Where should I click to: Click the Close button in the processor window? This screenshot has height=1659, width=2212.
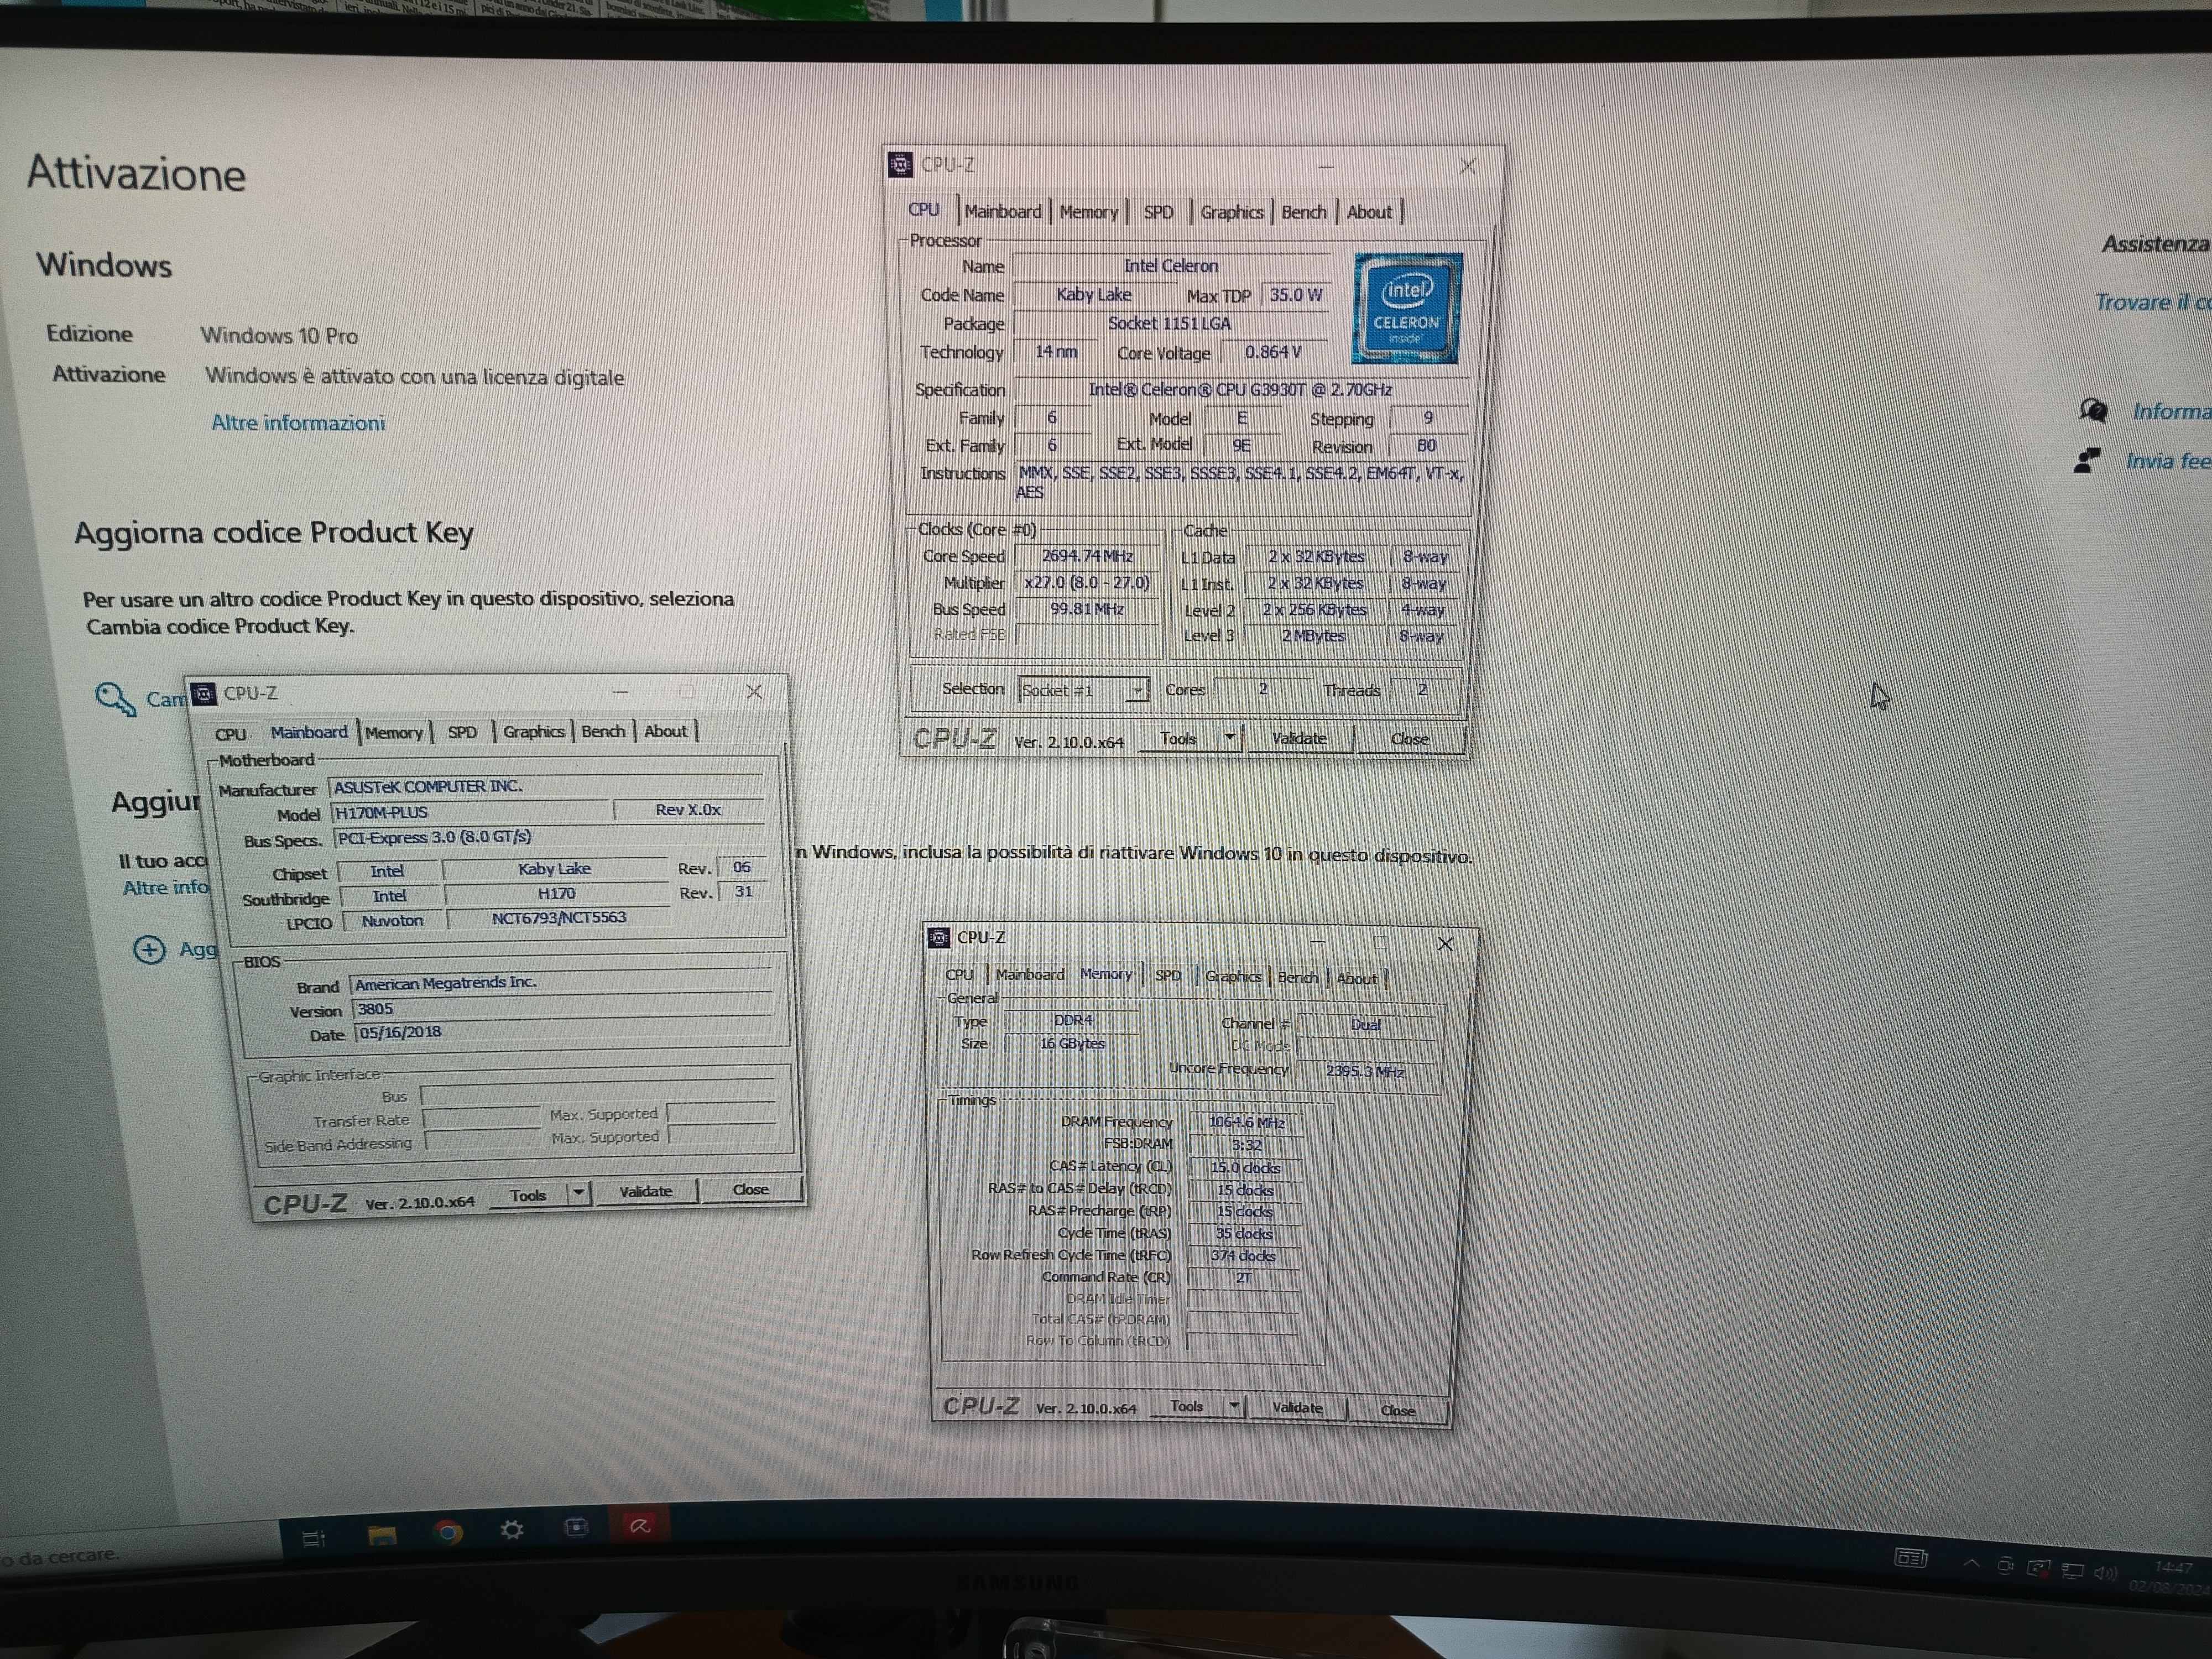tap(1409, 739)
